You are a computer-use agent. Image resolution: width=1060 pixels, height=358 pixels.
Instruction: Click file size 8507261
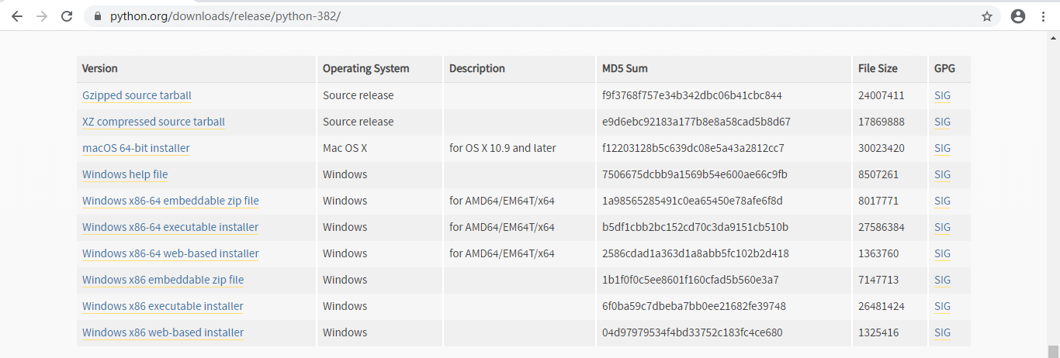pos(878,174)
